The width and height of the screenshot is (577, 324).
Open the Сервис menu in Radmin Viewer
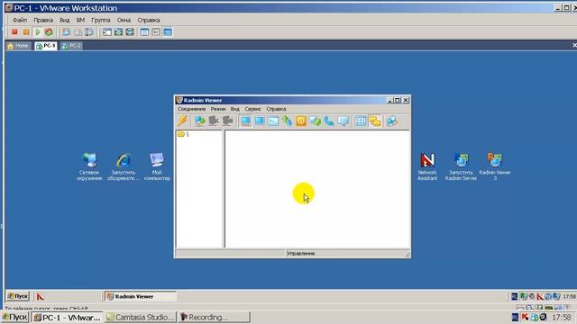coord(252,109)
